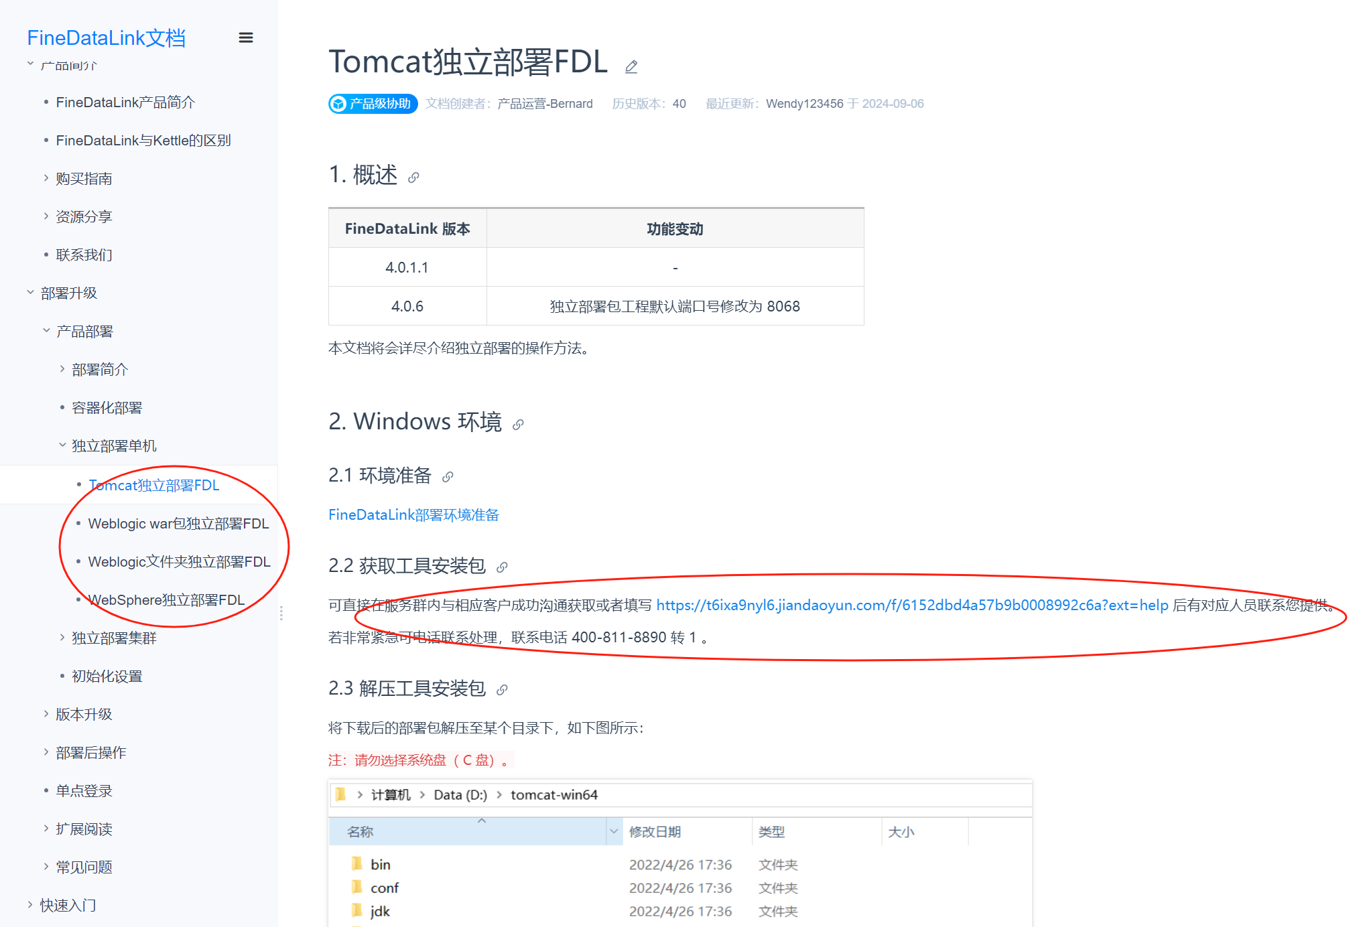Click the 4.0.1.1 version table cell
1353x927 pixels.
(x=407, y=267)
